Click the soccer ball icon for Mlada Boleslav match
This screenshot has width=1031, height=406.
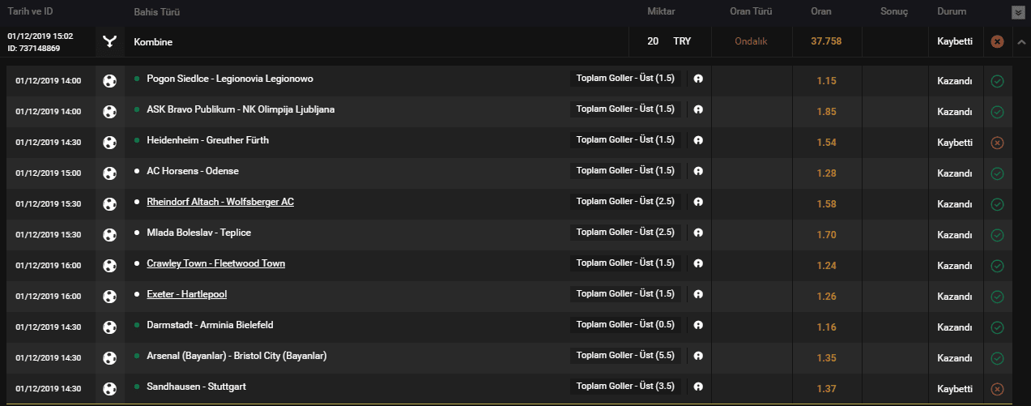tap(110, 234)
